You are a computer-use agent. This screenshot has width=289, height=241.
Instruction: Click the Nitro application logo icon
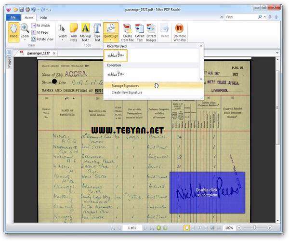click(9, 10)
